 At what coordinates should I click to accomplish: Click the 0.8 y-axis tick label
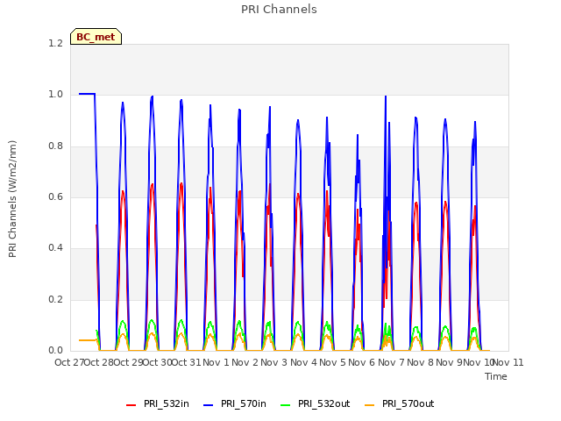click(55, 146)
